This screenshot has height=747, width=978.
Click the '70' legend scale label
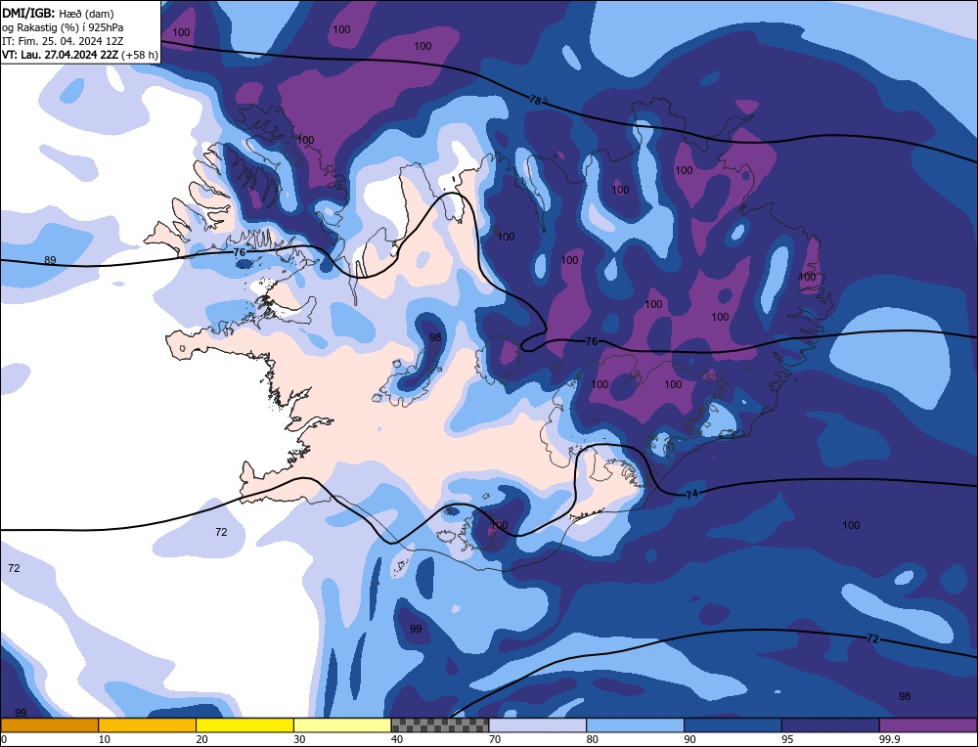click(495, 739)
